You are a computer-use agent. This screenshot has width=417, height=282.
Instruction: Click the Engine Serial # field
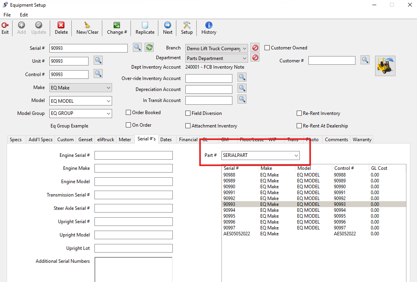coord(134,155)
